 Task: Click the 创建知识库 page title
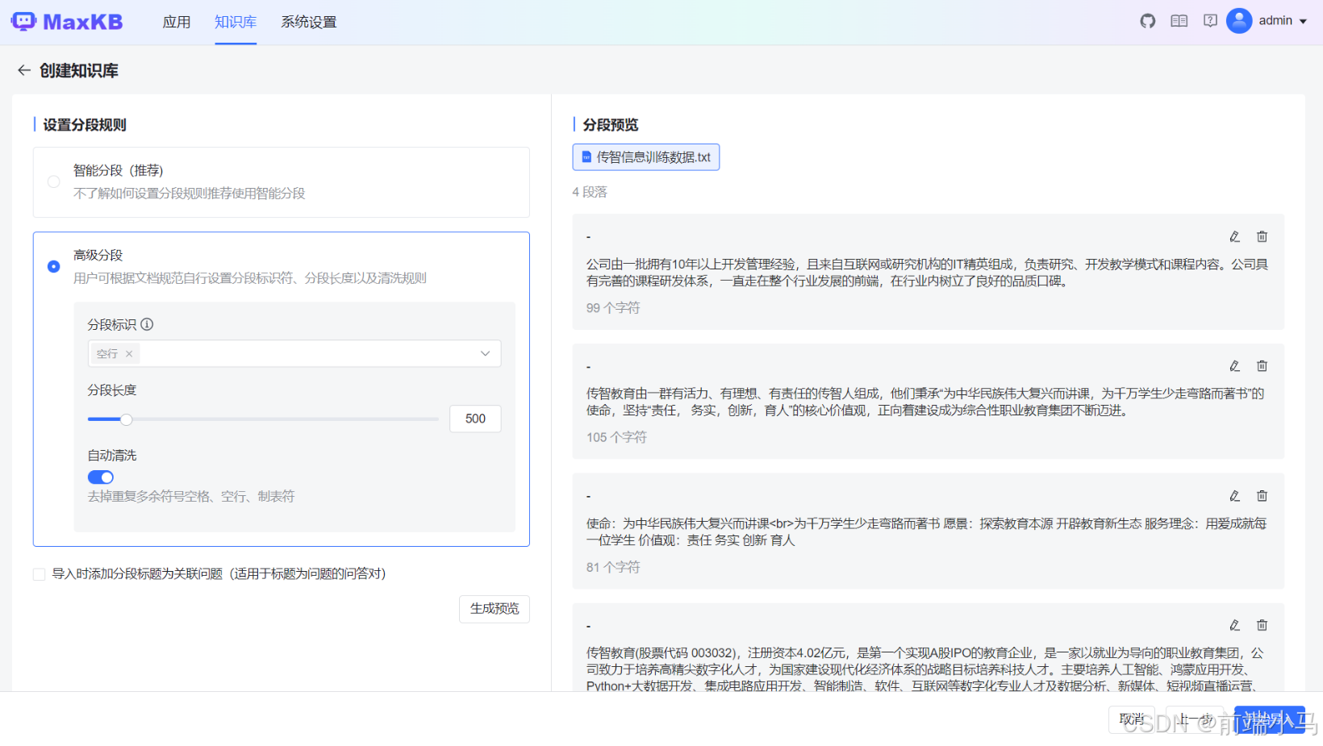pyautogui.click(x=79, y=71)
